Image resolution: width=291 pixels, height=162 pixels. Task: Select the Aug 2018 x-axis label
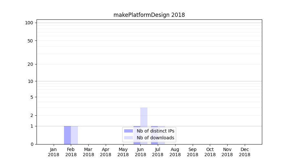point(175,152)
